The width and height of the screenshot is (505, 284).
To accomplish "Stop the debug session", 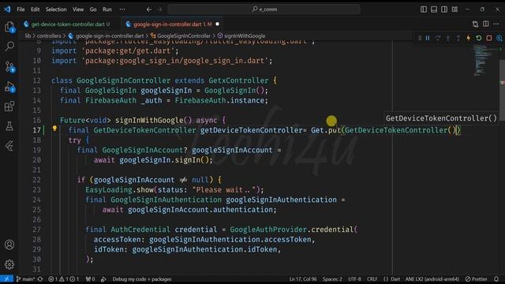I will [489, 39].
